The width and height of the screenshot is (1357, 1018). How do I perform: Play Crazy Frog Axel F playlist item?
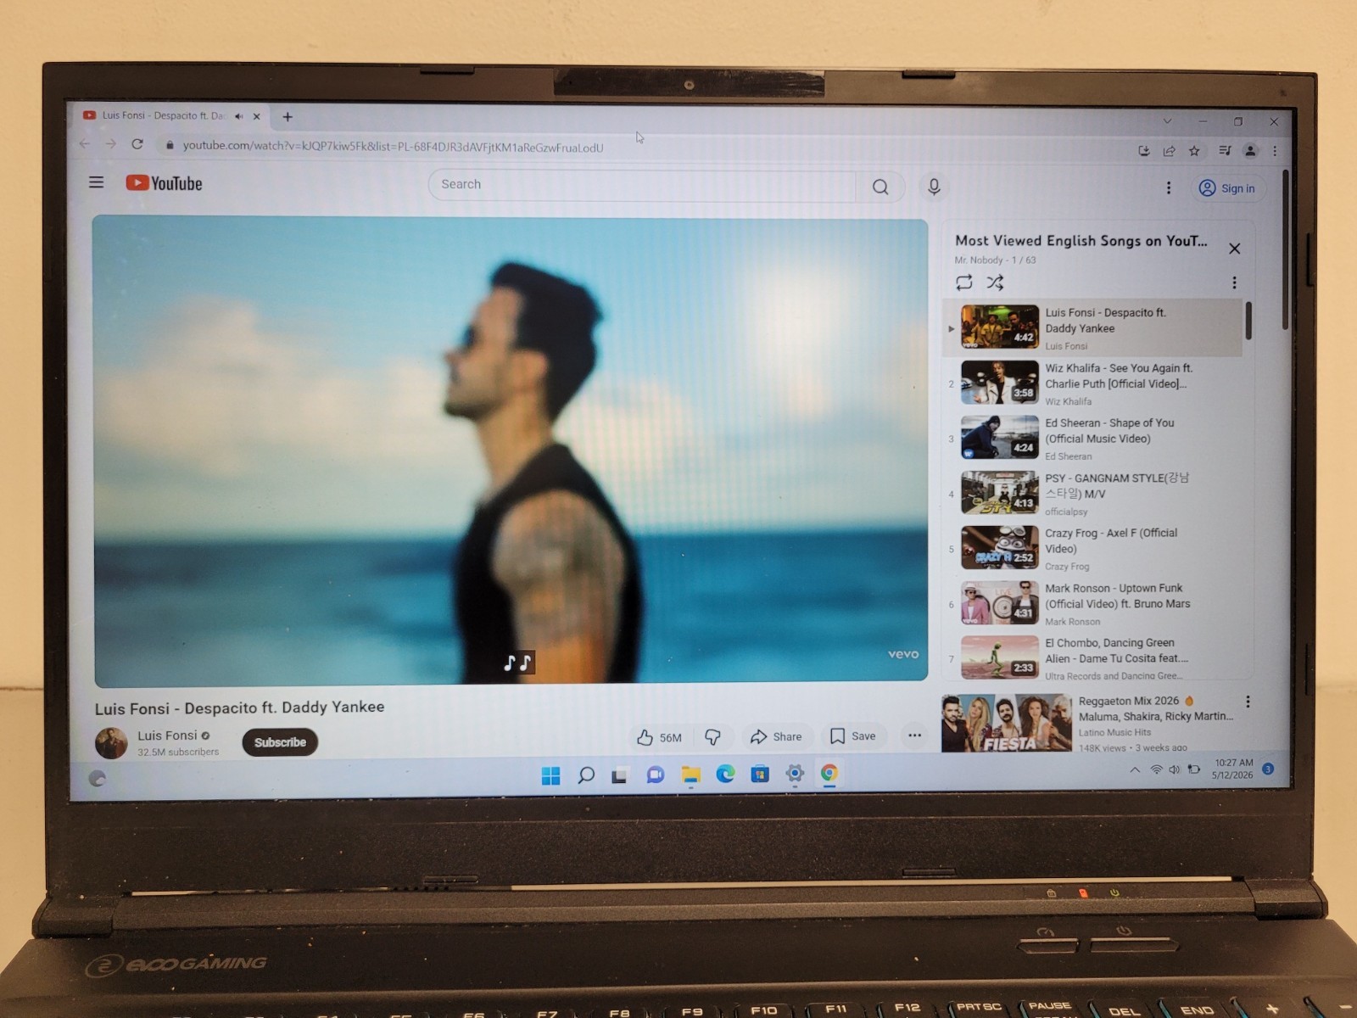1094,549
